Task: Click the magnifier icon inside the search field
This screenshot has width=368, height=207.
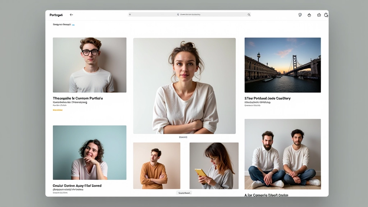Action: [x=179, y=15]
